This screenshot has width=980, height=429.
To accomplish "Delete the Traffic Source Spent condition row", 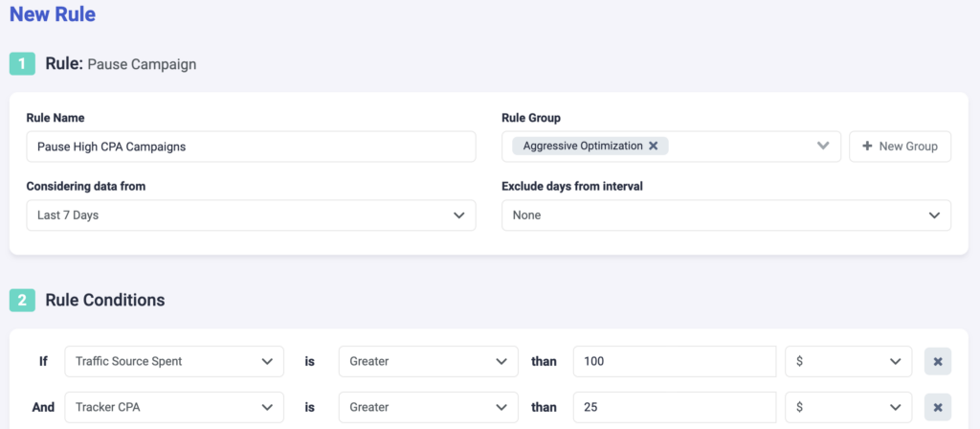I will tap(938, 361).
